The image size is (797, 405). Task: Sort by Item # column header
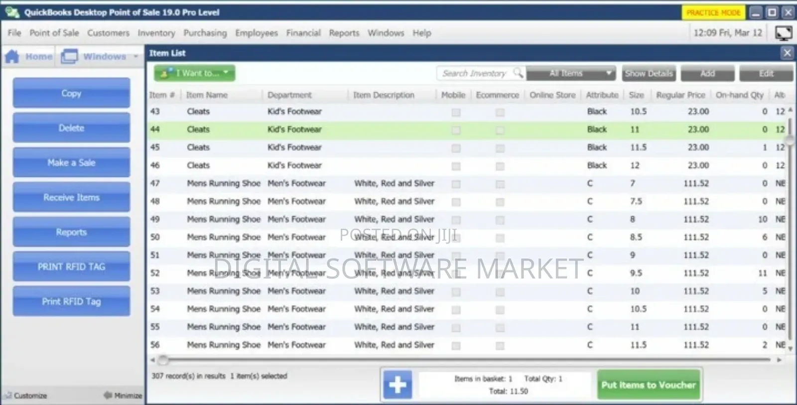[x=162, y=95]
